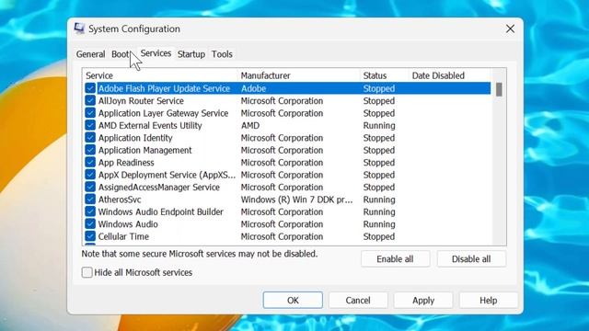Toggle the Cellular Time checkbox
The width and height of the screenshot is (589, 331).
point(90,236)
